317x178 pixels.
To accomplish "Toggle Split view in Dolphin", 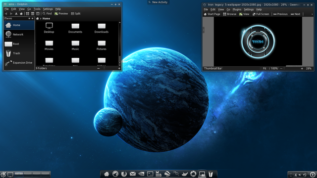I will [x=76, y=14].
